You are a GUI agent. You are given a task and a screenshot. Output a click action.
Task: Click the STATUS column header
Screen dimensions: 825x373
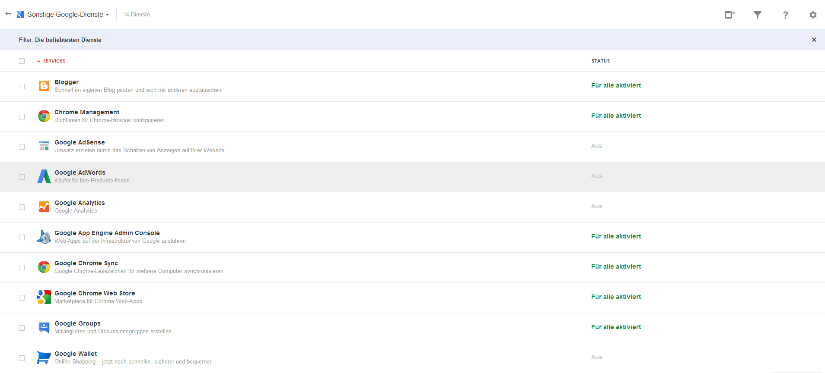(x=601, y=61)
